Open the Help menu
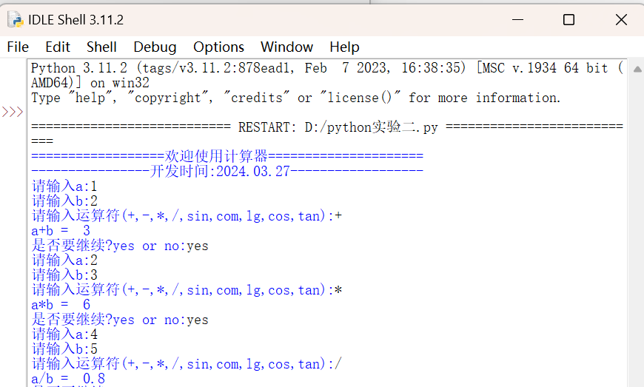 click(344, 47)
